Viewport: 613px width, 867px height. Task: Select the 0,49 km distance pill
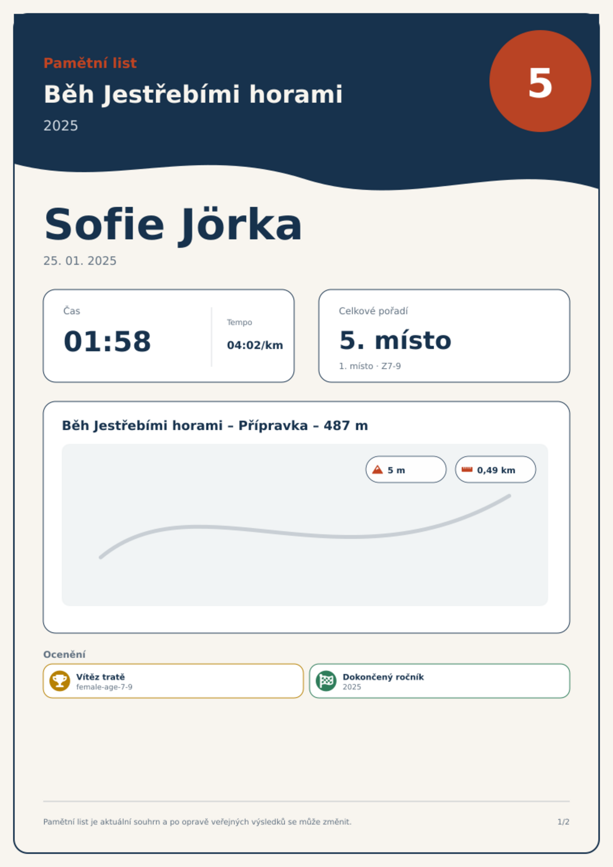click(496, 469)
